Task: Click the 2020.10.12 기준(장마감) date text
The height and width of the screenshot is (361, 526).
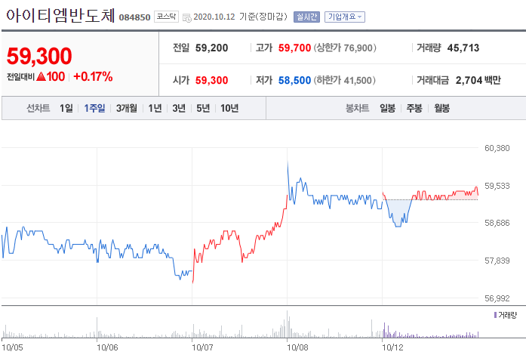Action: point(240,17)
